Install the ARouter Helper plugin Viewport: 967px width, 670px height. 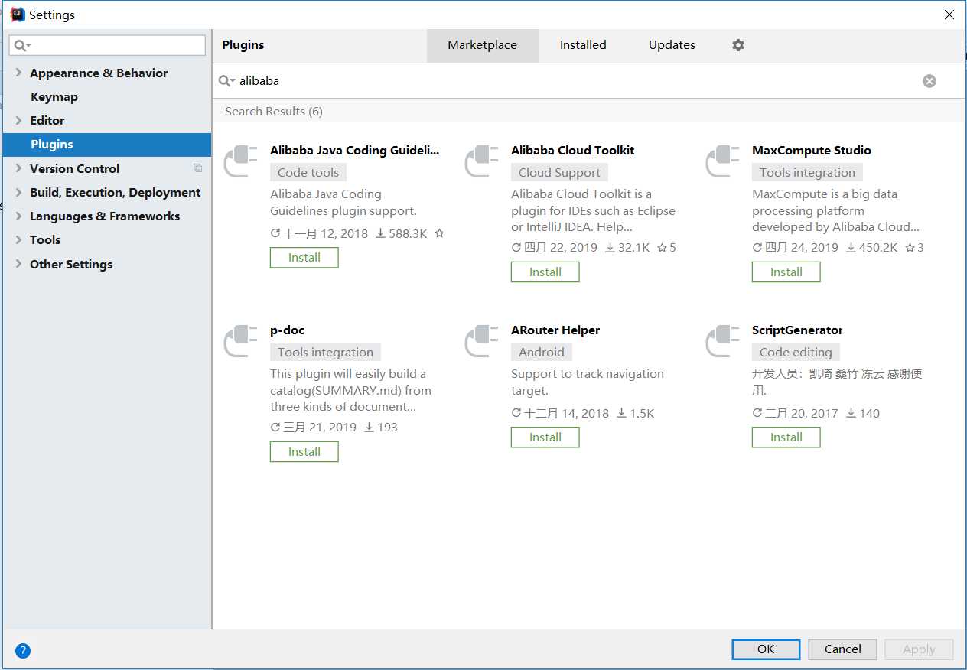click(545, 437)
